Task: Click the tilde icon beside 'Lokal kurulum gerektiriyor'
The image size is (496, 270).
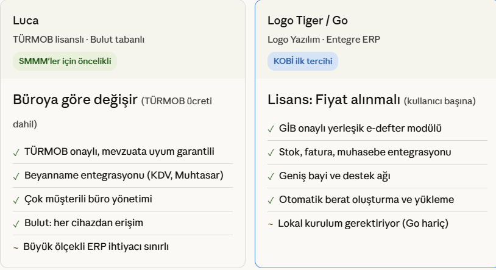Action: pos(271,224)
